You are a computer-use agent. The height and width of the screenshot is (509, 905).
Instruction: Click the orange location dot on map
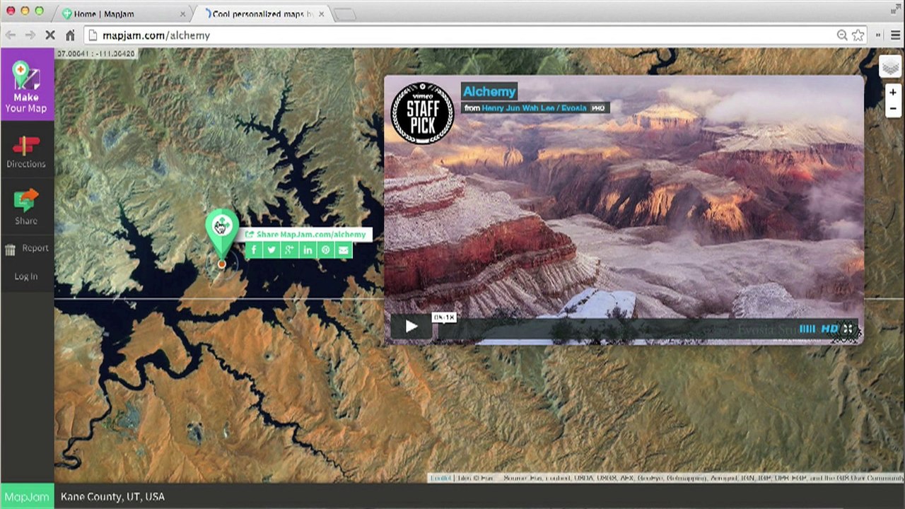pyautogui.click(x=221, y=264)
